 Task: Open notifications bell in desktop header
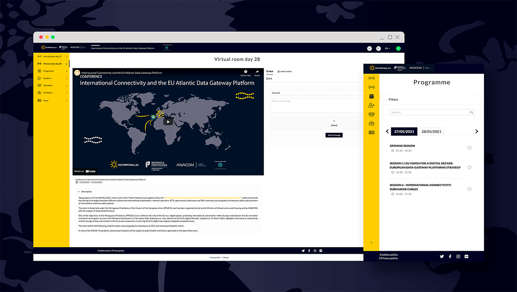point(369,49)
